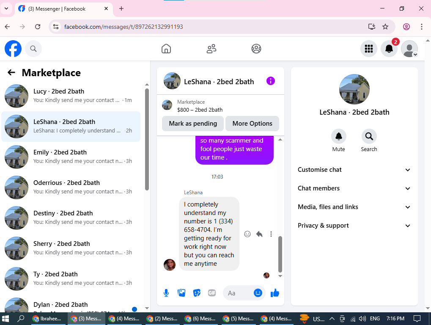Expand the Customise chat section
The width and height of the screenshot is (431, 325).
pos(354,170)
